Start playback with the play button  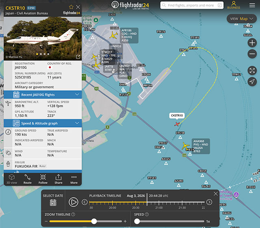pos(74,202)
